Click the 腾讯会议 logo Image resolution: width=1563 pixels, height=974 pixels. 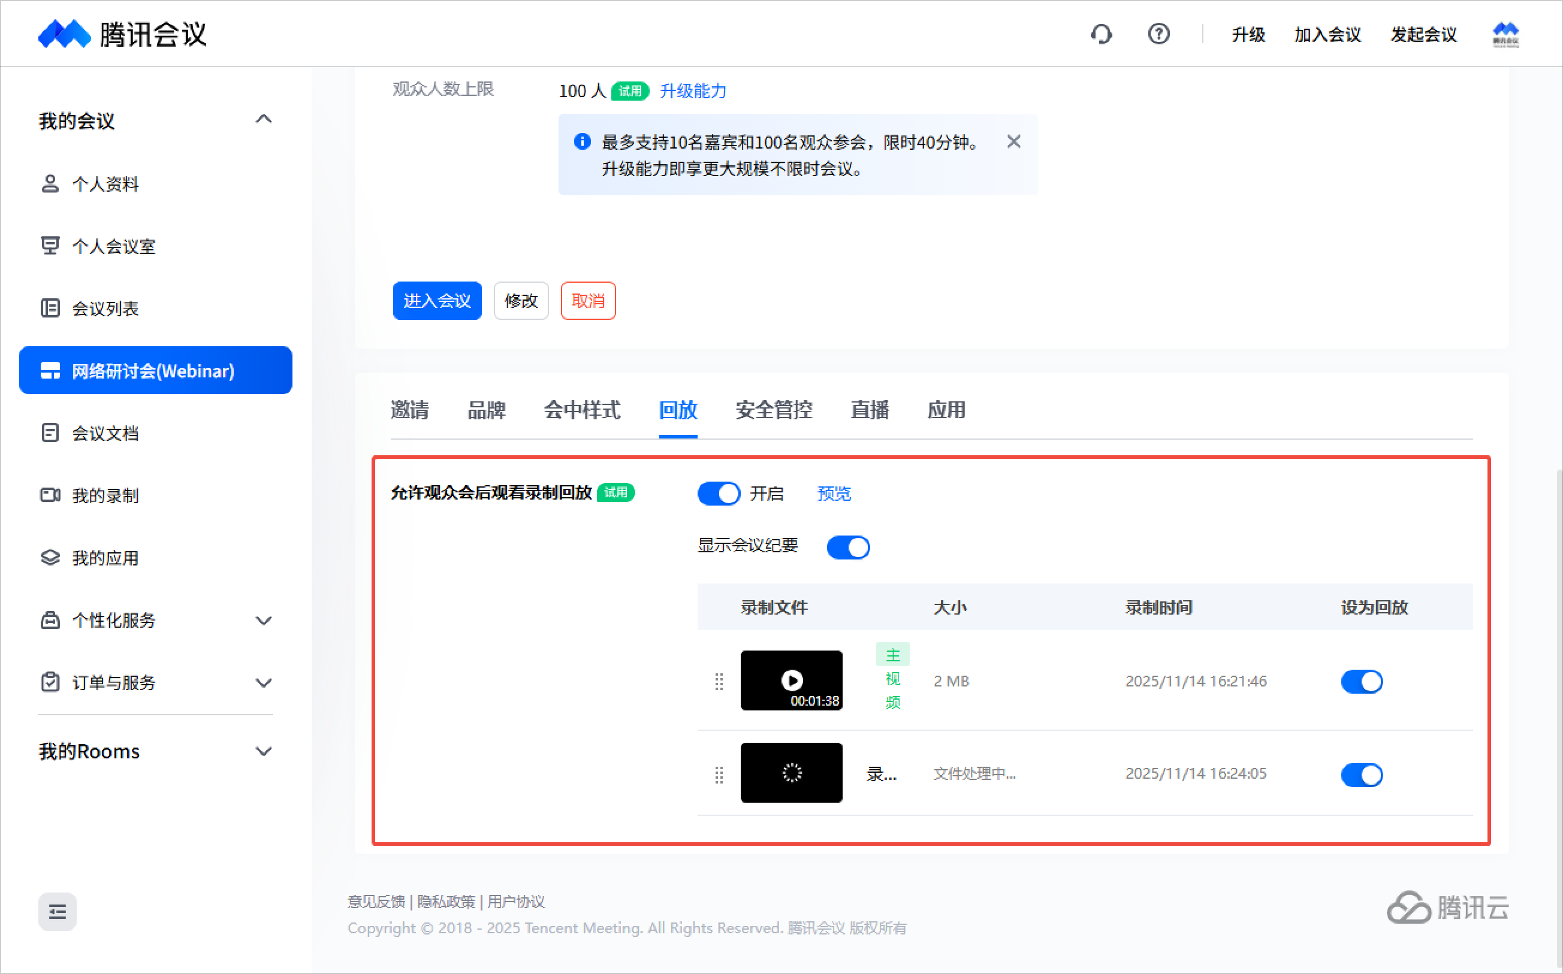tap(122, 34)
